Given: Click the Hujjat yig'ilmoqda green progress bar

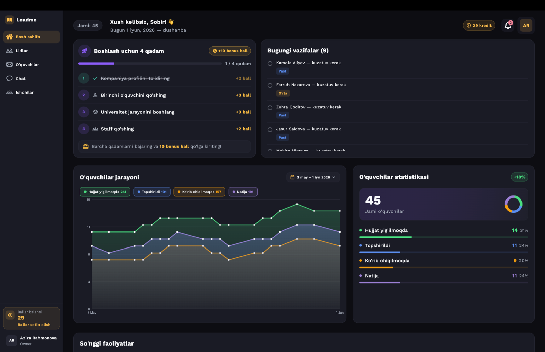Looking at the screenshot, I should click(x=443, y=237).
